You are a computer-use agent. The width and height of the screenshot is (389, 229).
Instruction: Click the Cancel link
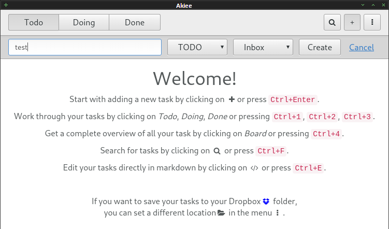(x=362, y=47)
